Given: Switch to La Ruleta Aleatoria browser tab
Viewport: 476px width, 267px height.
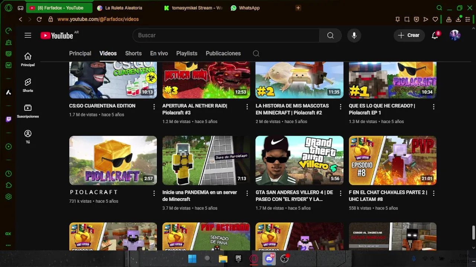Looking at the screenshot, I should [x=126, y=8].
